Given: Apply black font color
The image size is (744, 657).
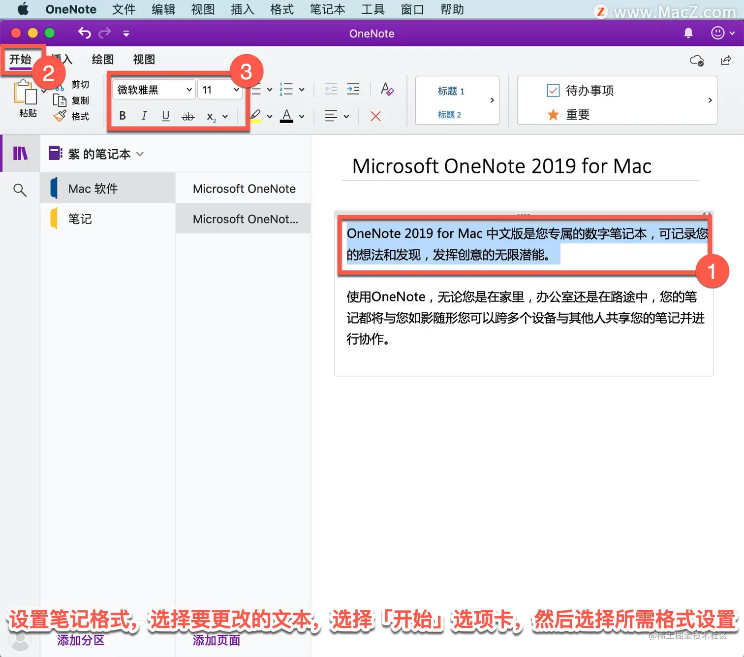Looking at the screenshot, I should (x=287, y=116).
